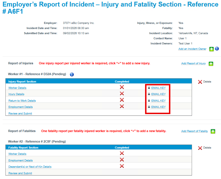Screen dimensions: 221x179
Task: Click info icon beside Worker #1 reference
Action: tap(72, 74)
